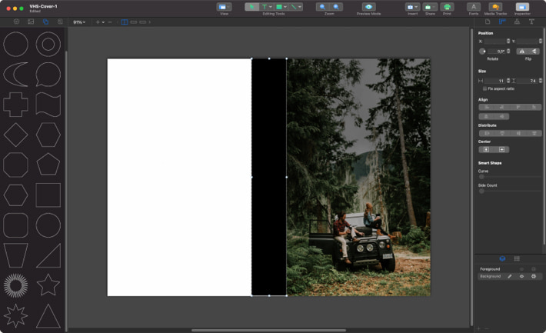Screen dimensions: 546x333
Task: Switch to the smart shapes tab
Action: tap(45, 22)
